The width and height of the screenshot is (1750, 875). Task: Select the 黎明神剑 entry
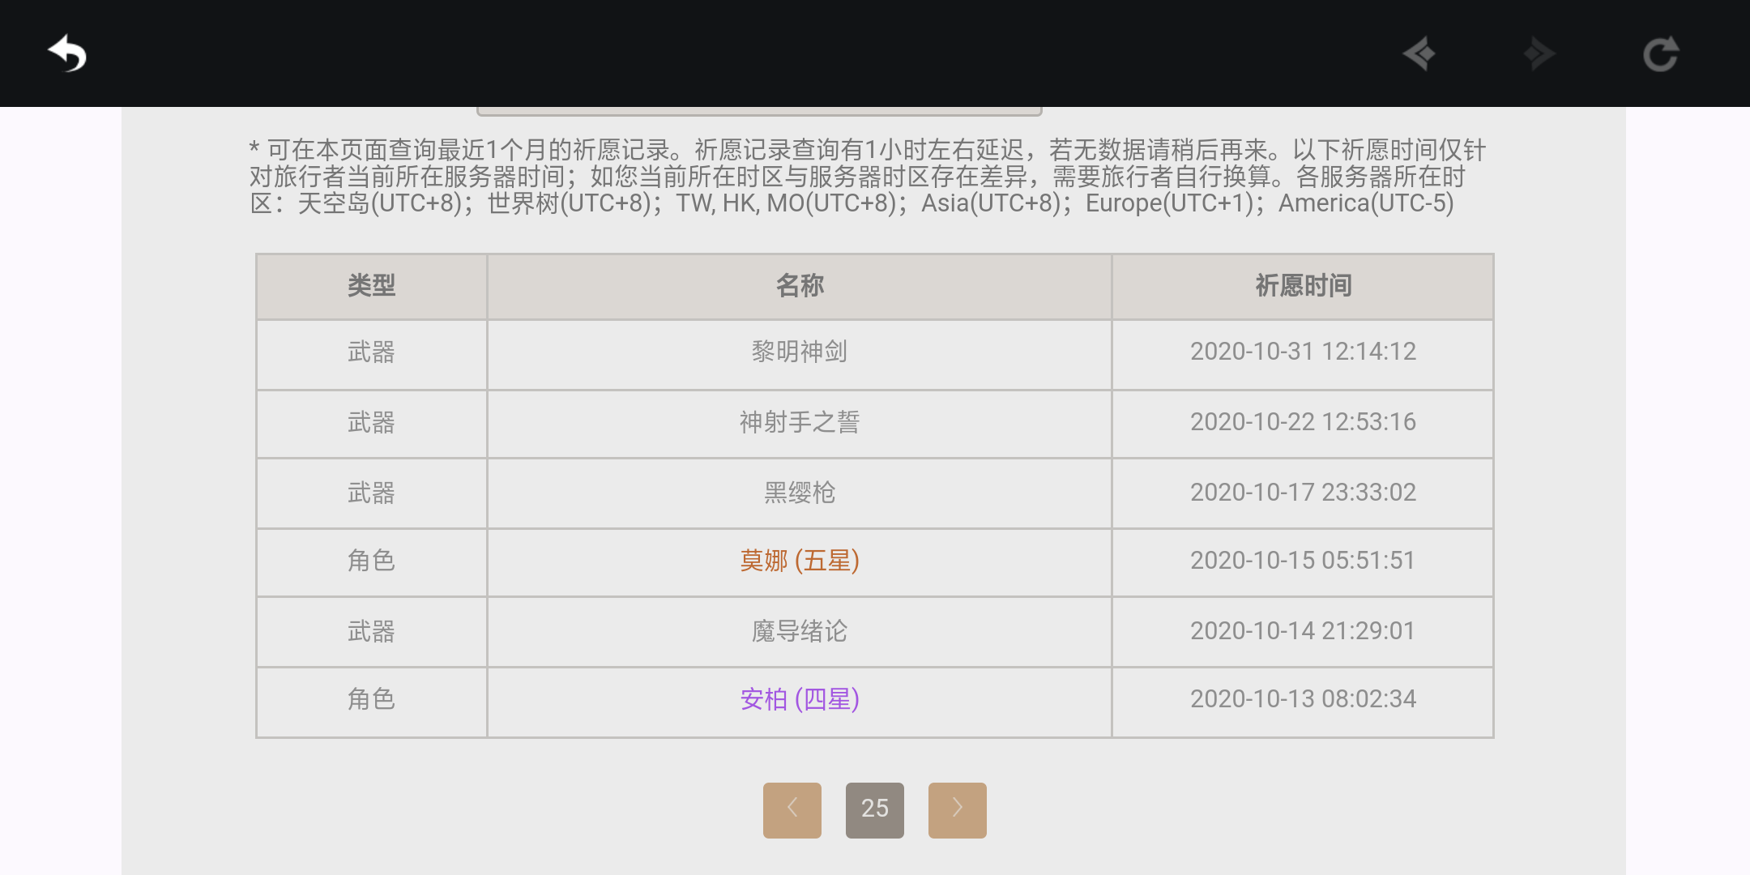[800, 352]
